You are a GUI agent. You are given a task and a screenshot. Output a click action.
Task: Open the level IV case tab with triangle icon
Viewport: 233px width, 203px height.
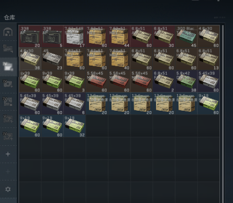(x=8, y=101)
